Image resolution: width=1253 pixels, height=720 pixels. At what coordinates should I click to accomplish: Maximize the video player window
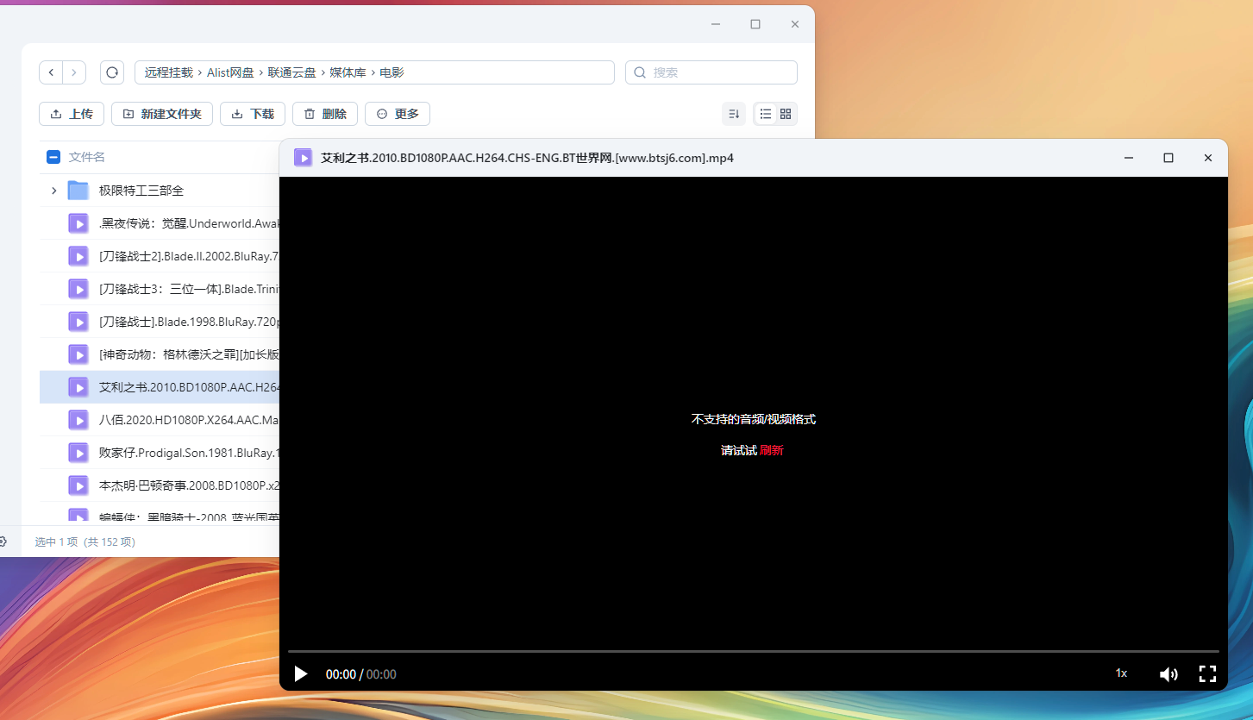coord(1168,158)
